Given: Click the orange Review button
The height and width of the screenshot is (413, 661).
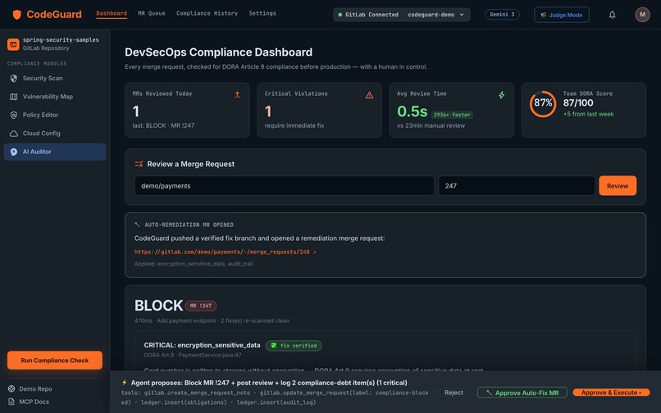Looking at the screenshot, I should pos(618,186).
